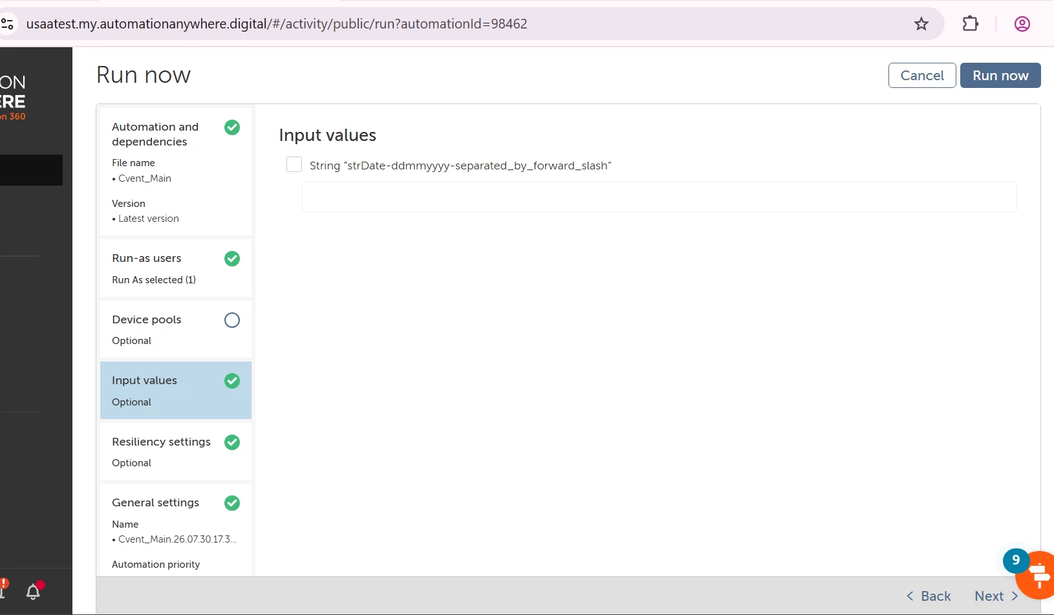Open the Resiliency settings step
The image size is (1054, 615).
(176, 451)
